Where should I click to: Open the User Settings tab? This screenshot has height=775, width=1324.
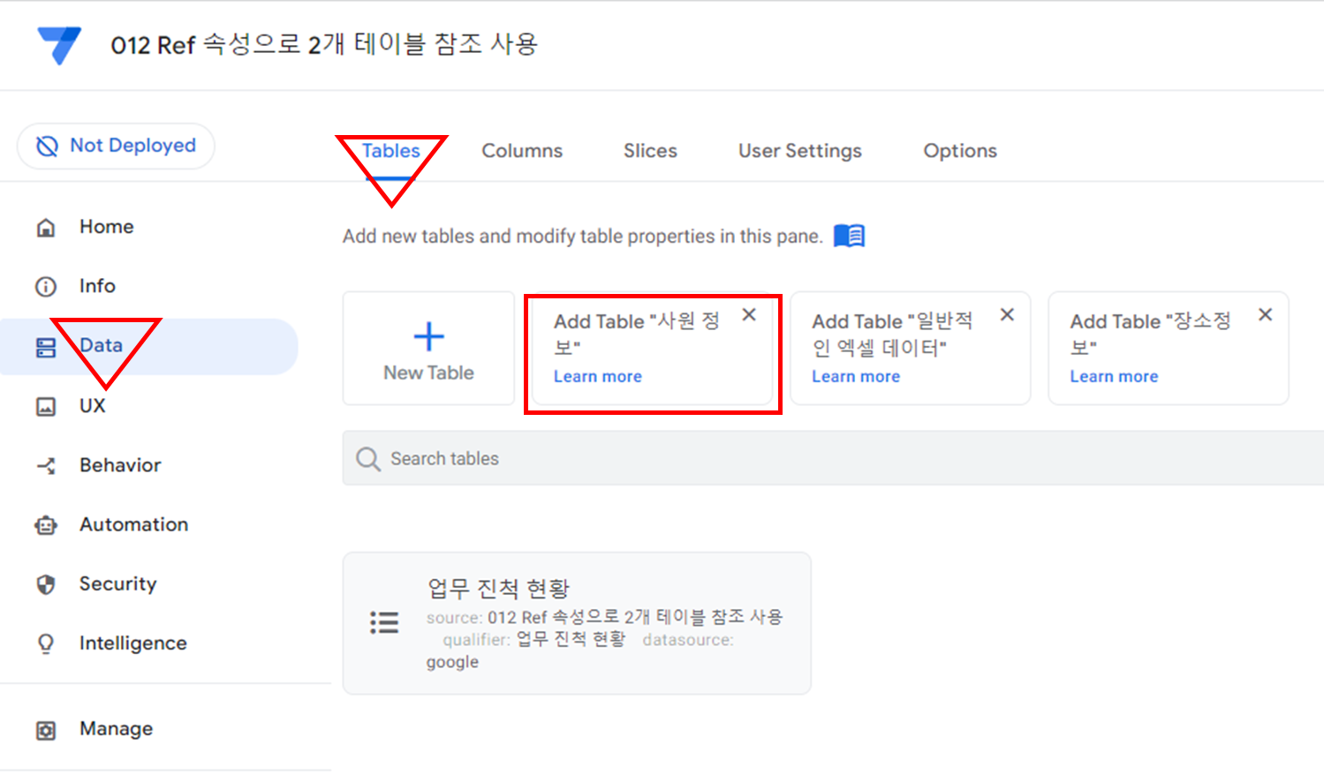tap(798, 150)
